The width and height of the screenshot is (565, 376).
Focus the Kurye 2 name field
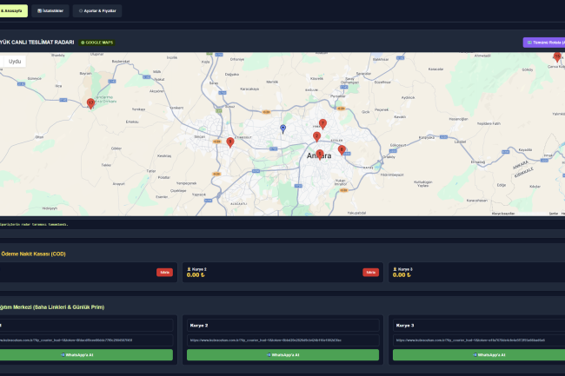282,326
